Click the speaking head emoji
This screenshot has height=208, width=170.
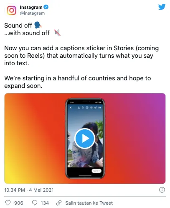point(38,25)
